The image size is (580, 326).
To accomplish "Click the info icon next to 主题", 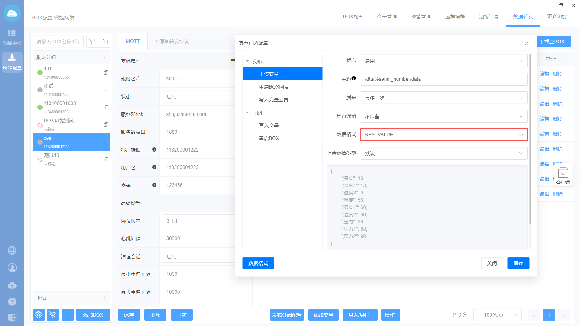I will point(353,78).
